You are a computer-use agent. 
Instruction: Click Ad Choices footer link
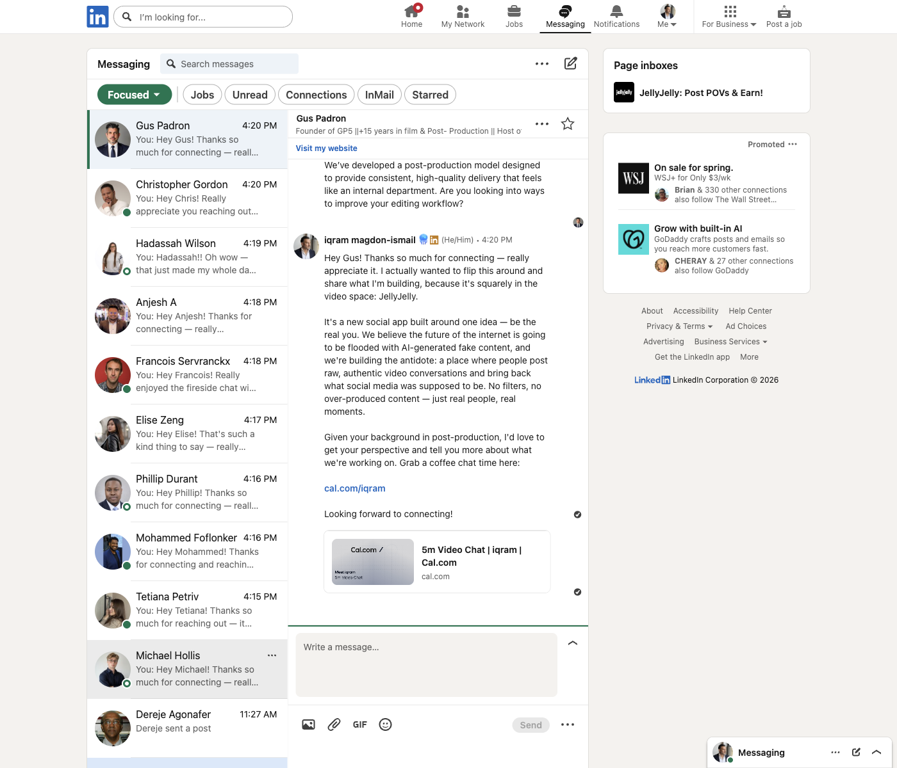click(x=746, y=326)
